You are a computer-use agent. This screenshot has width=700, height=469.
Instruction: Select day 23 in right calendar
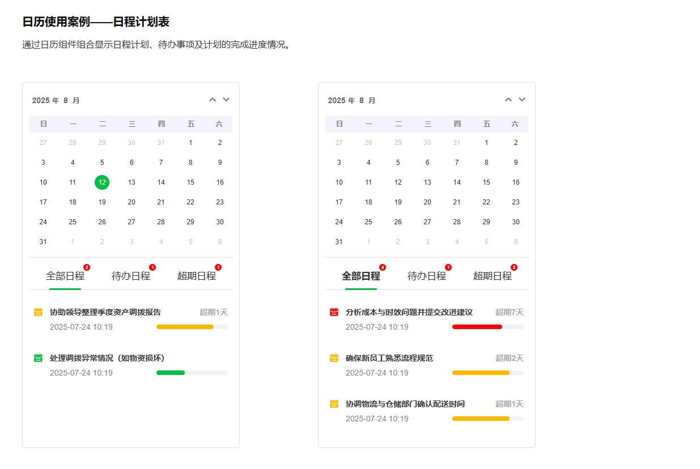click(x=516, y=202)
